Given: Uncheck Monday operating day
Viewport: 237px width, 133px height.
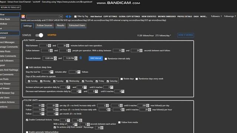Looking at the screenshot, I should pyautogui.click(x=41, y=81).
